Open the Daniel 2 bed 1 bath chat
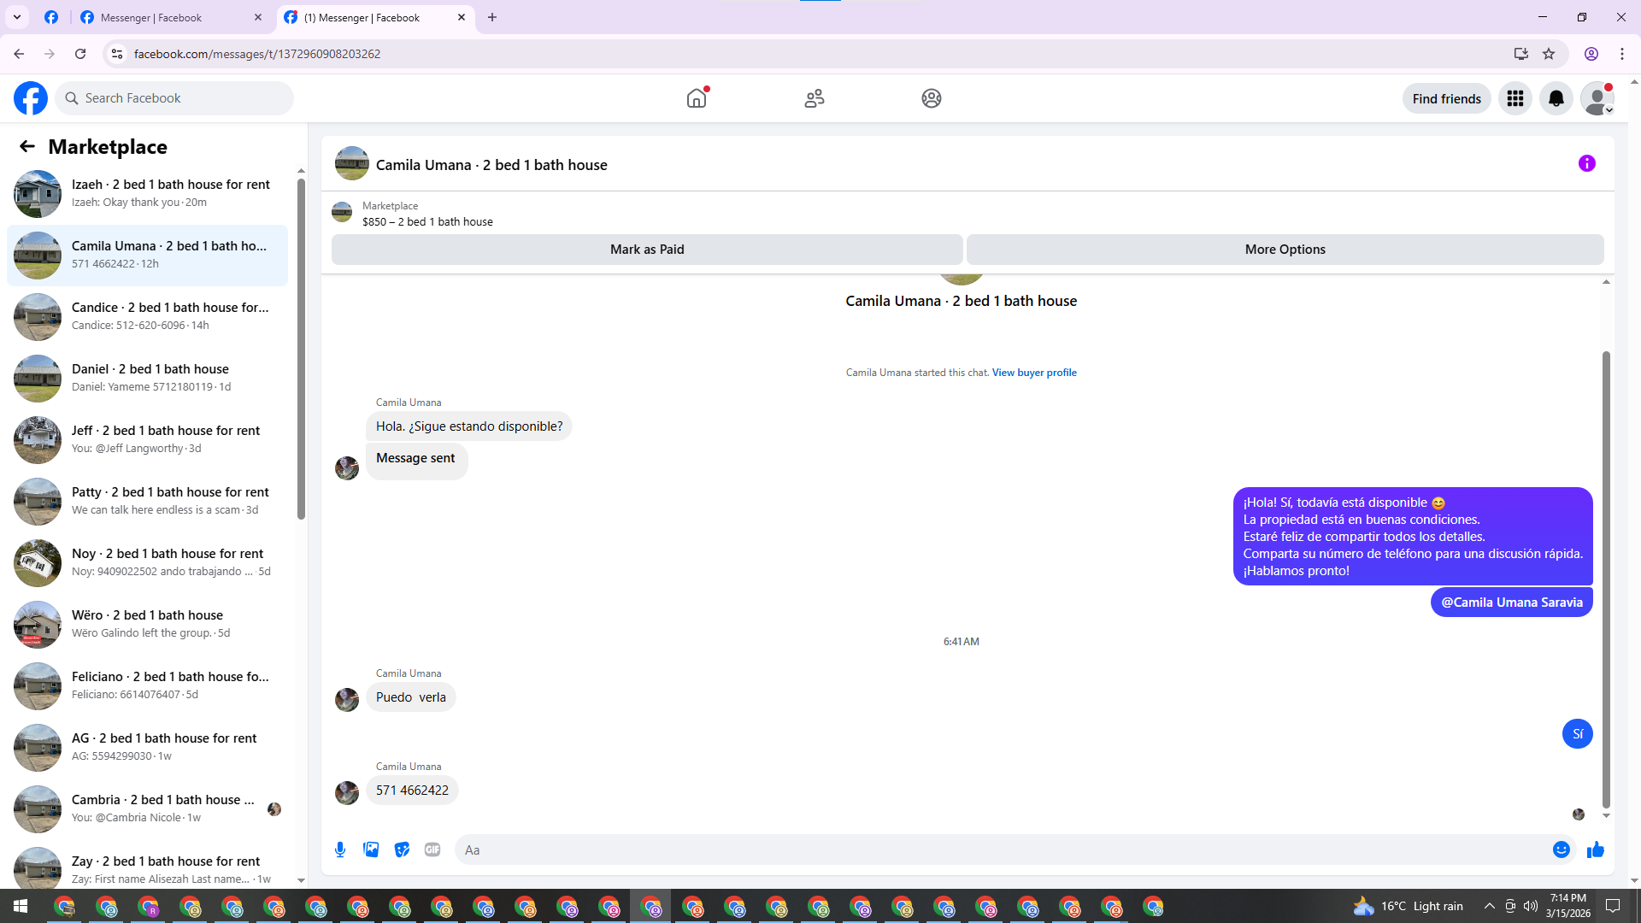1641x923 pixels. click(147, 379)
